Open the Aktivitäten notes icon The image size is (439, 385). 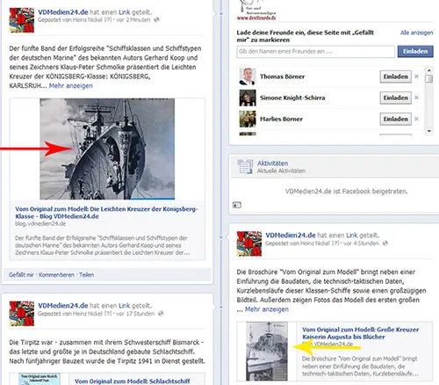click(245, 166)
